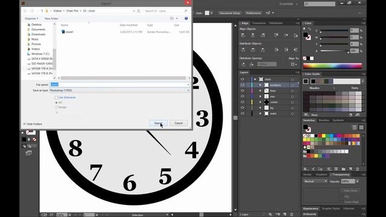Save color group to Swatches panel icon
Image resolution: width=386 pixels, height=217 pixels.
coord(358,115)
